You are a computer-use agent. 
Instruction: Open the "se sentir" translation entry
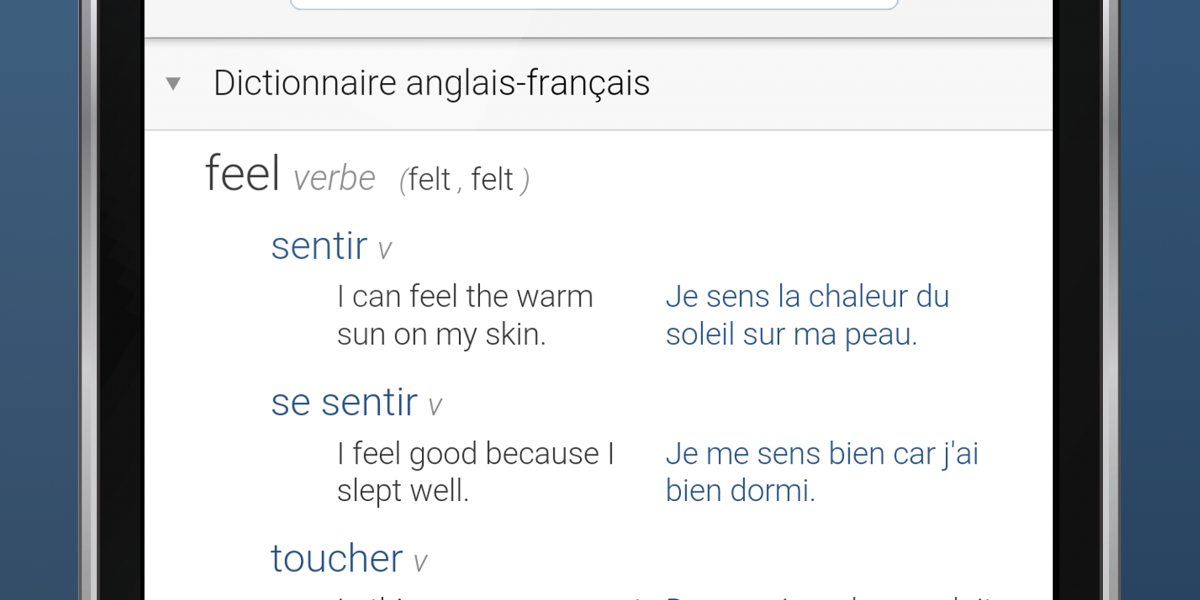click(344, 402)
